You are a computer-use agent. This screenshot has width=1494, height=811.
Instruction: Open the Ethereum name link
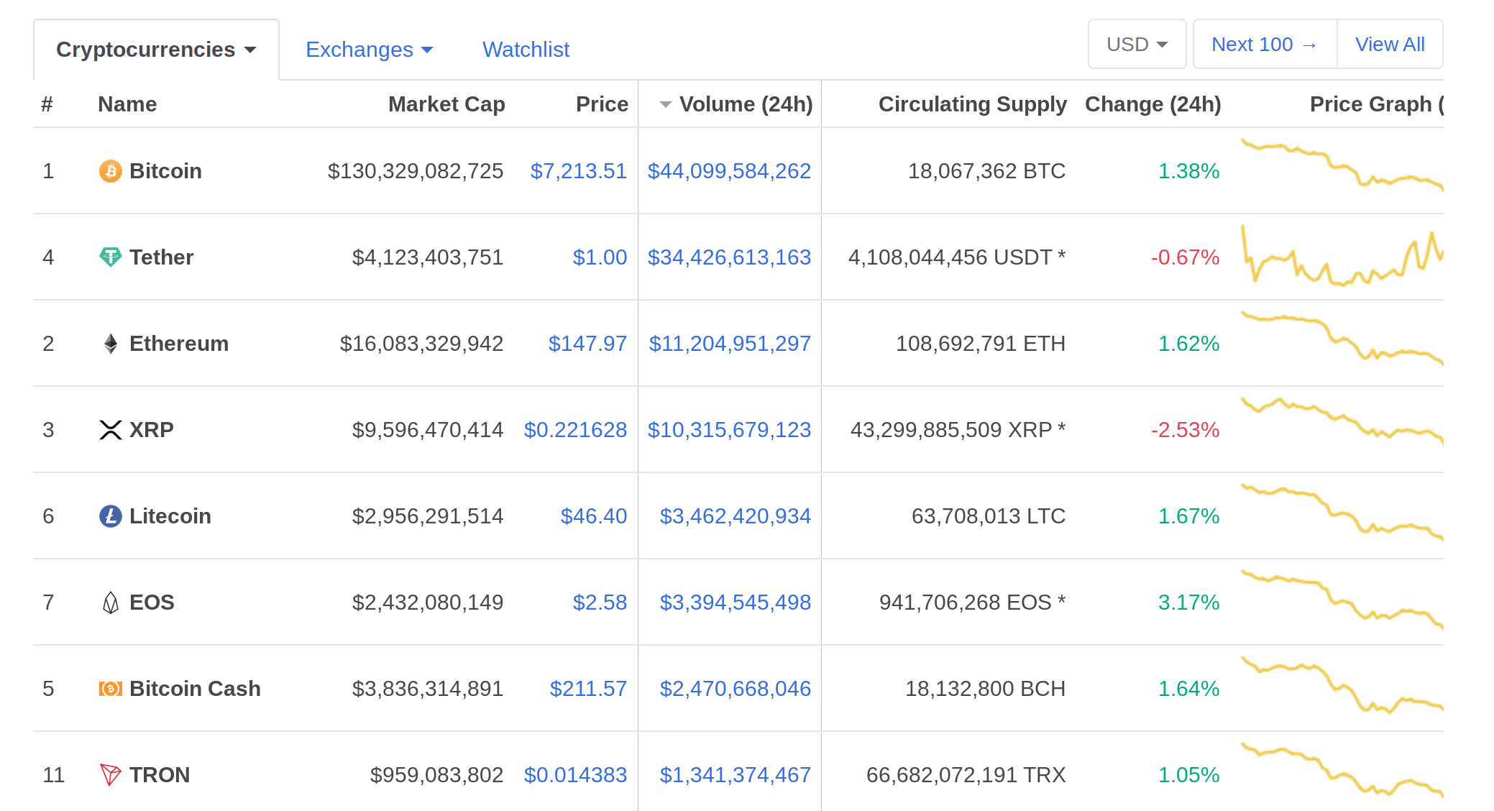click(179, 344)
